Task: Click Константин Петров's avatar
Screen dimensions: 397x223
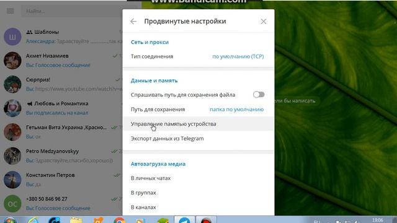Action: pos(12,180)
